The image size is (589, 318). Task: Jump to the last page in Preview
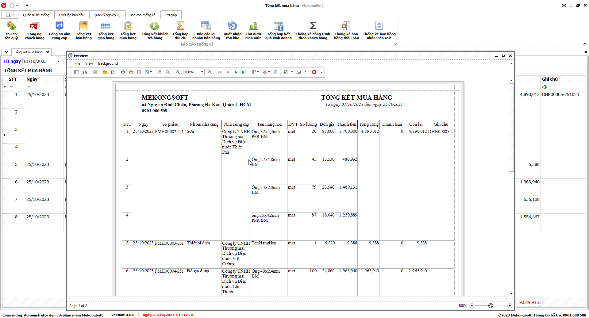pyautogui.click(x=244, y=72)
